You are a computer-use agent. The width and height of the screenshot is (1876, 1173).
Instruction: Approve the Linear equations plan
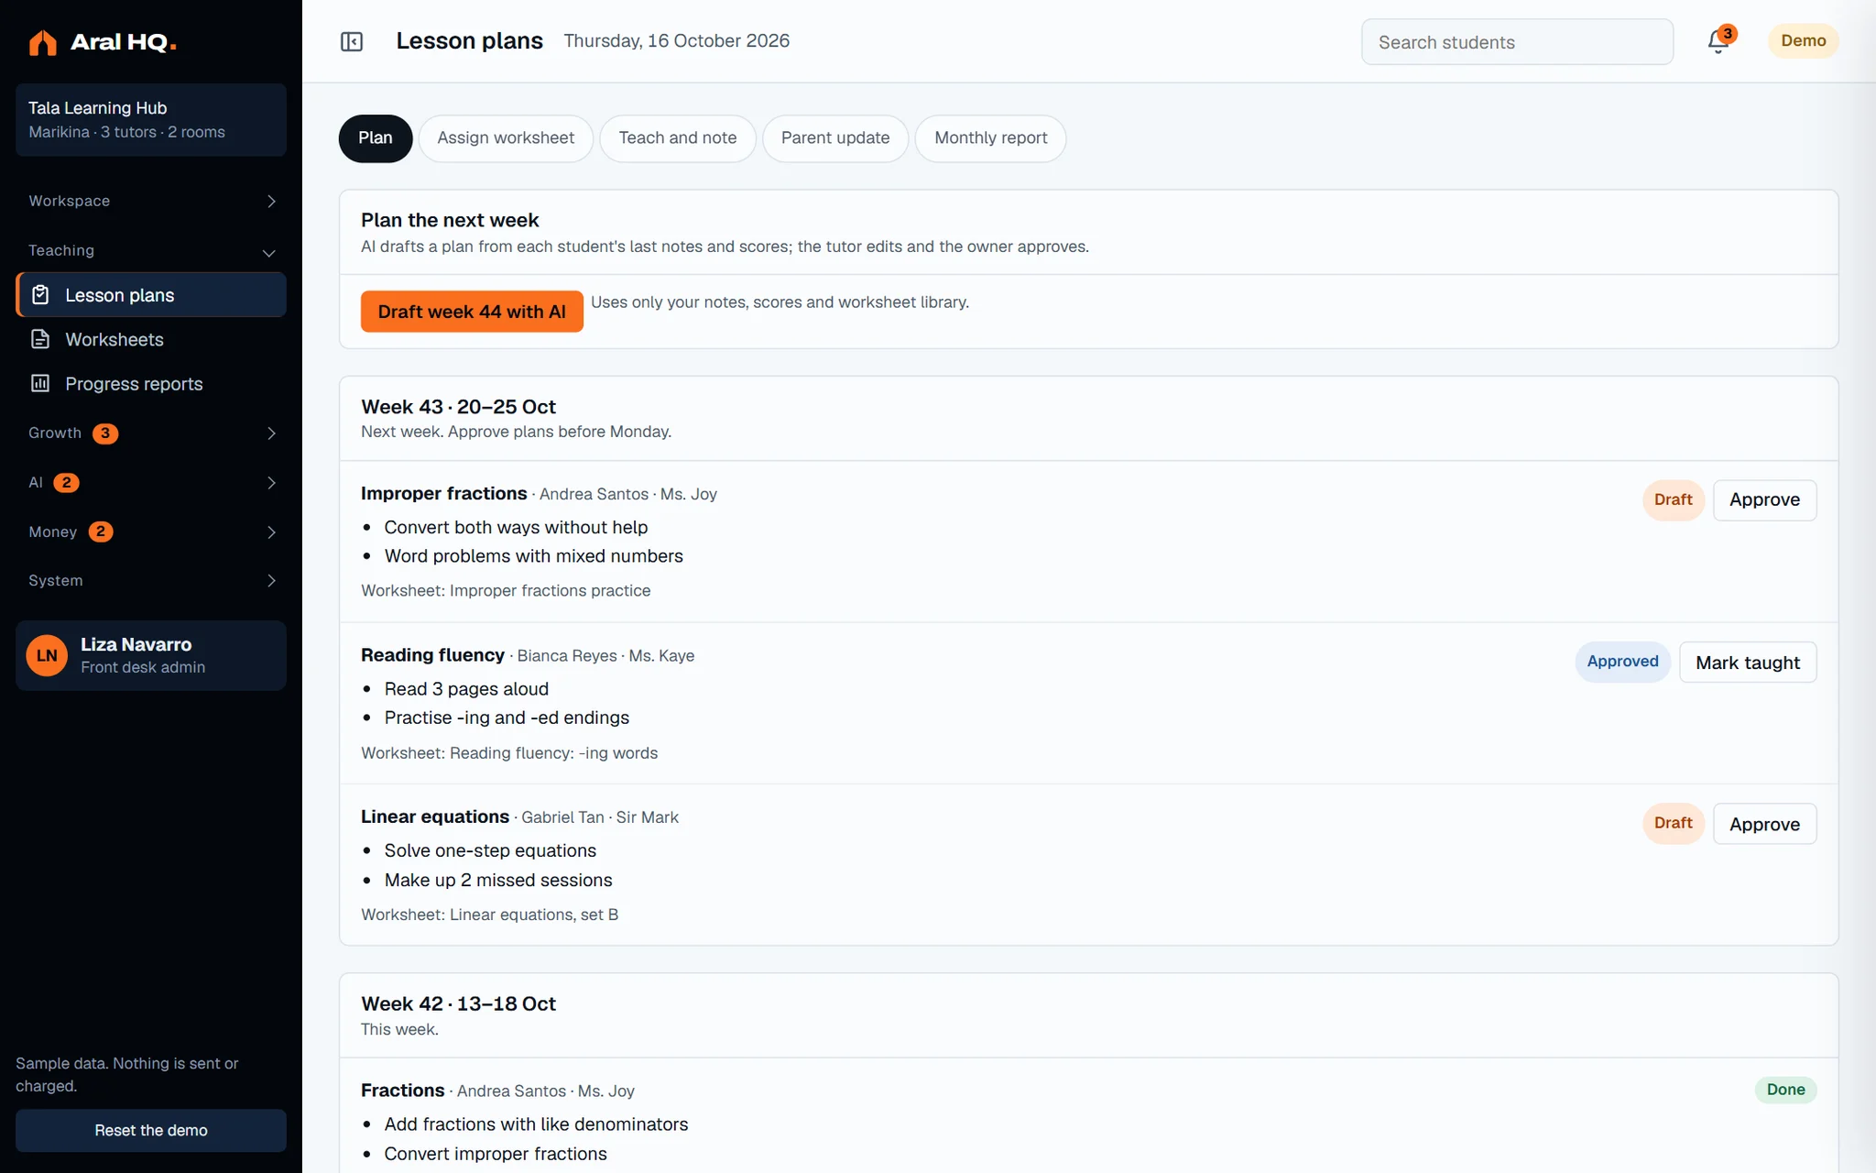(x=1764, y=824)
